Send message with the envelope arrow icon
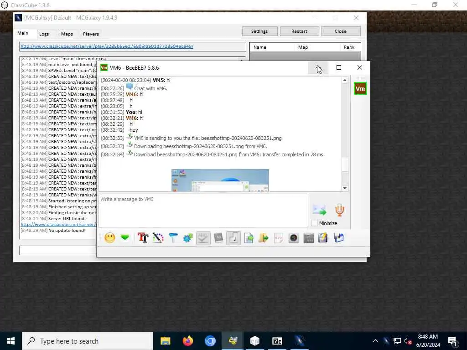The width and height of the screenshot is (467, 350). pos(319,210)
